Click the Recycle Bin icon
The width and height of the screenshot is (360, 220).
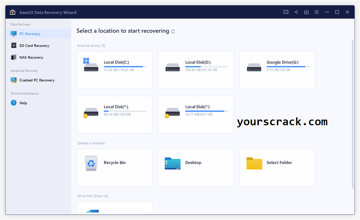pyautogui.click(x=91, y=163)
